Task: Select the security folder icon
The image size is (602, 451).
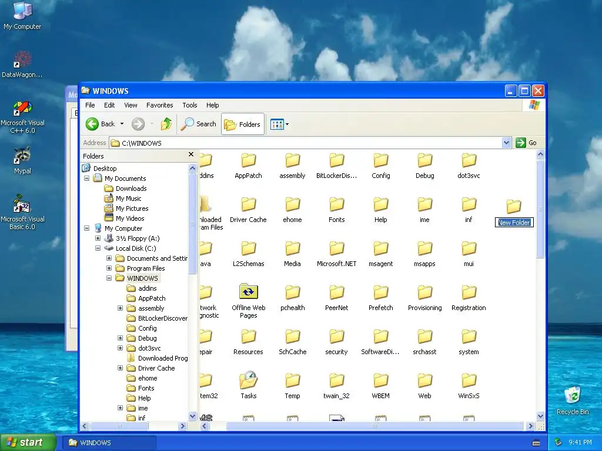Action: click(337, 342)
